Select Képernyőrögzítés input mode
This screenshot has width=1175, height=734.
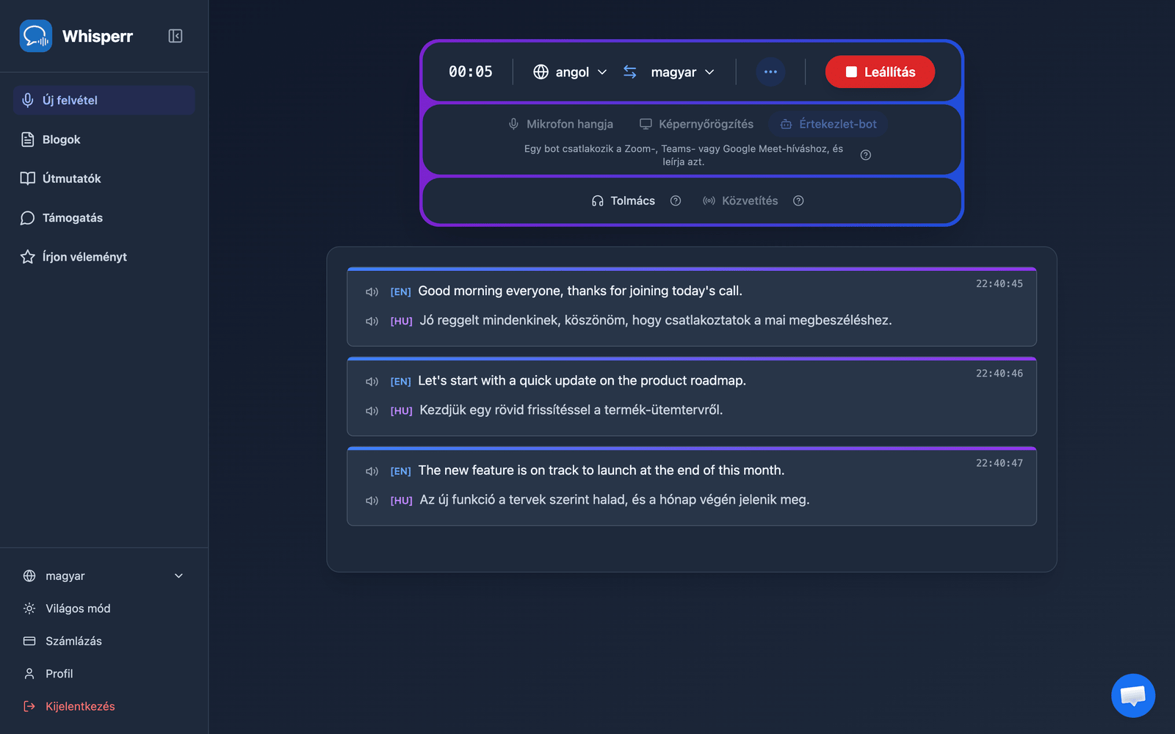tap(696, 124)
